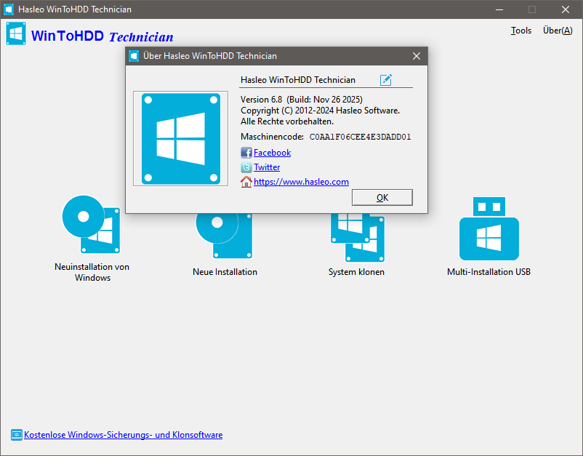Image resolution: width=583 pixels, height=456 pixels.
Task: Open Neuinstallation von Windows
Action: pyautogui.click(x=92, y=225)
